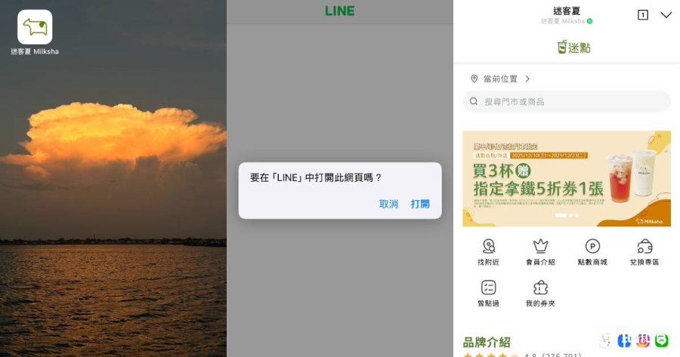The width and height of the screenshot is (680, 357).
Task: Open the 迷客夏 Milksha home screen app
Action: coord(35,27)
